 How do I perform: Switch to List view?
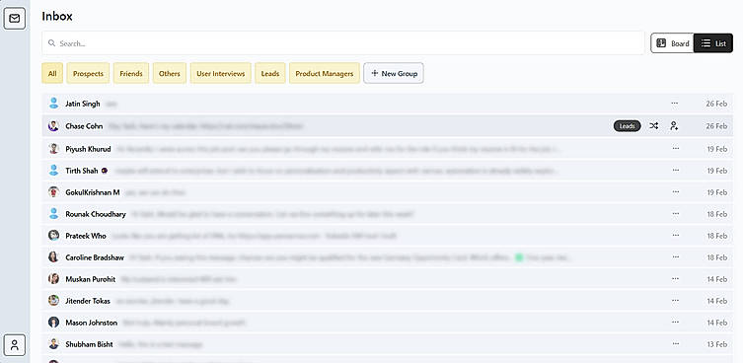coord(713,43)
